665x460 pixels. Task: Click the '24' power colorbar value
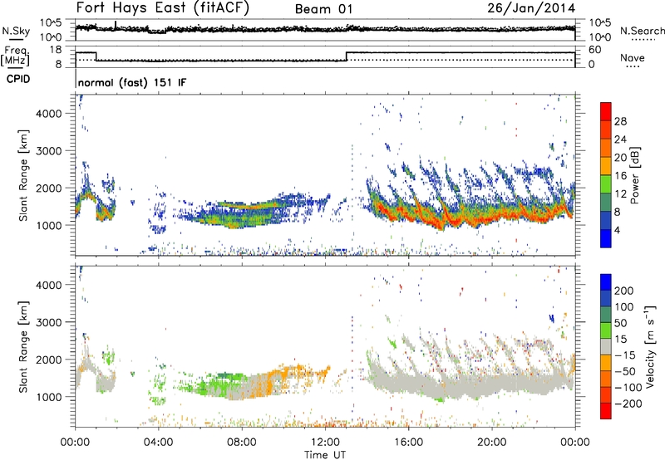point(620,139)
